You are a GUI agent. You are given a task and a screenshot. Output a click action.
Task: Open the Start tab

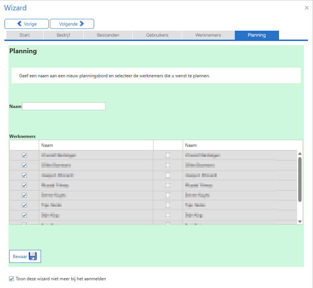click(25, 35)
